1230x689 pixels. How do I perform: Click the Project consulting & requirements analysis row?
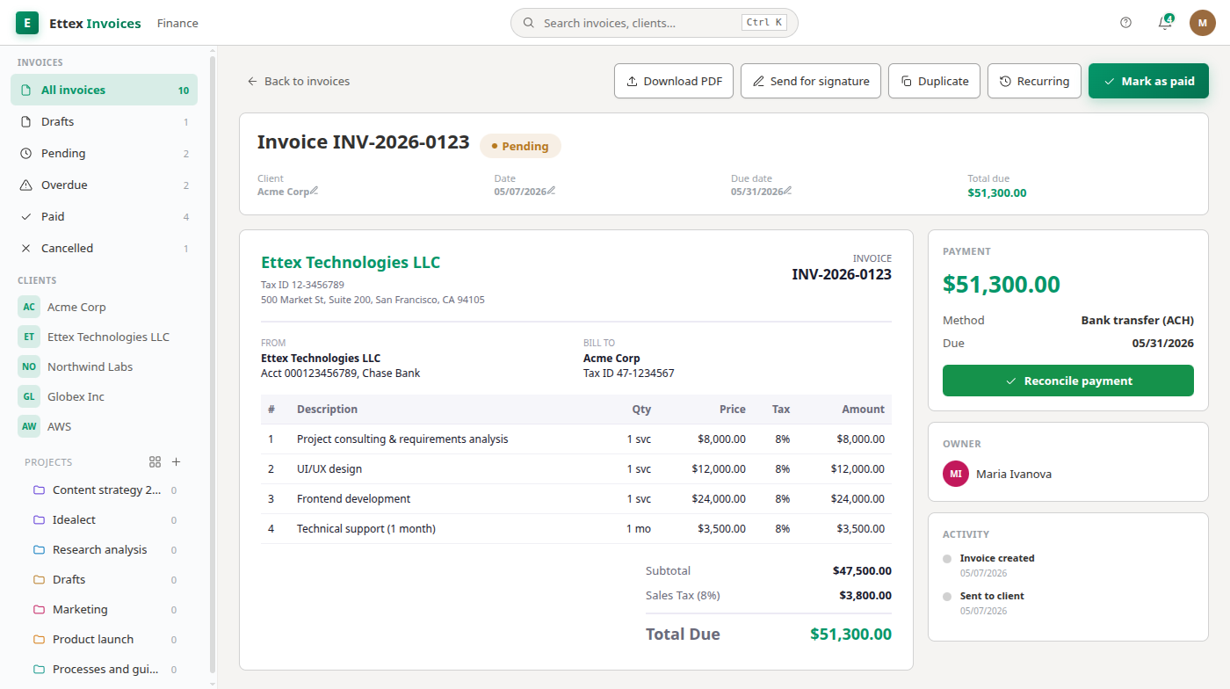[x=576, y=439]
